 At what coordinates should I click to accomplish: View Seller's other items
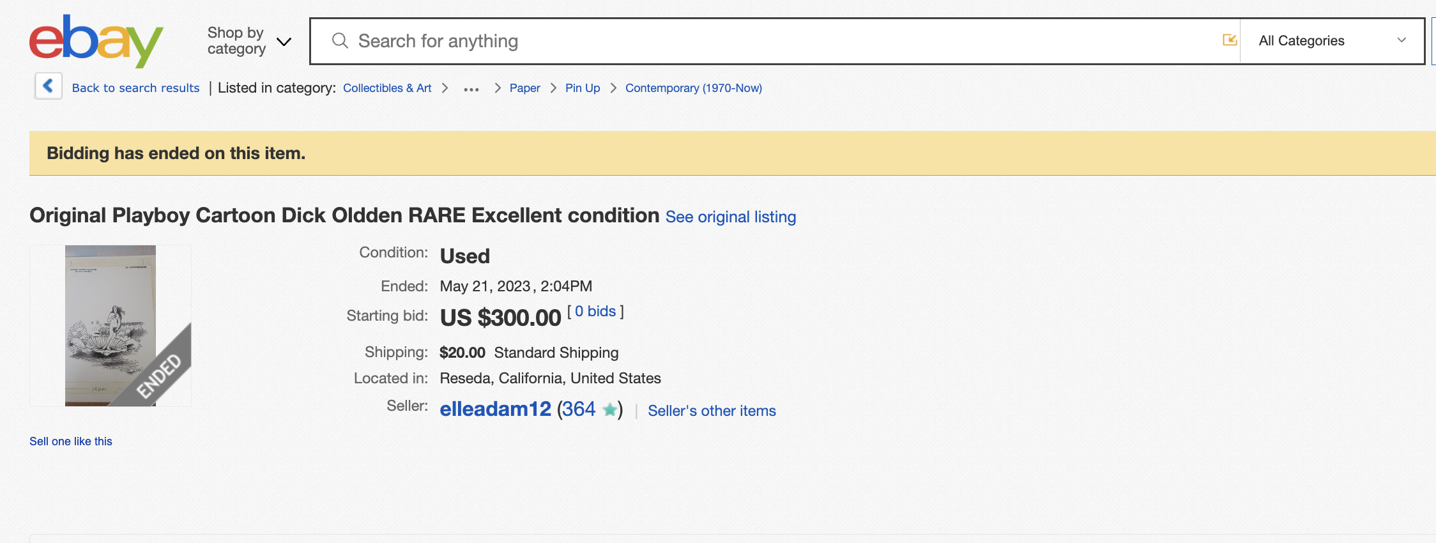click(712, 411)
